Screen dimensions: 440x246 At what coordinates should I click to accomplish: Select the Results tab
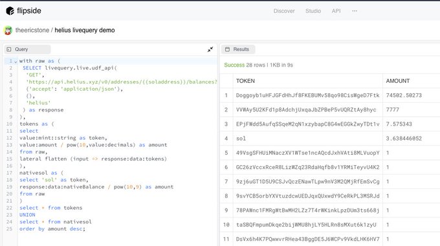click(238, 49)
